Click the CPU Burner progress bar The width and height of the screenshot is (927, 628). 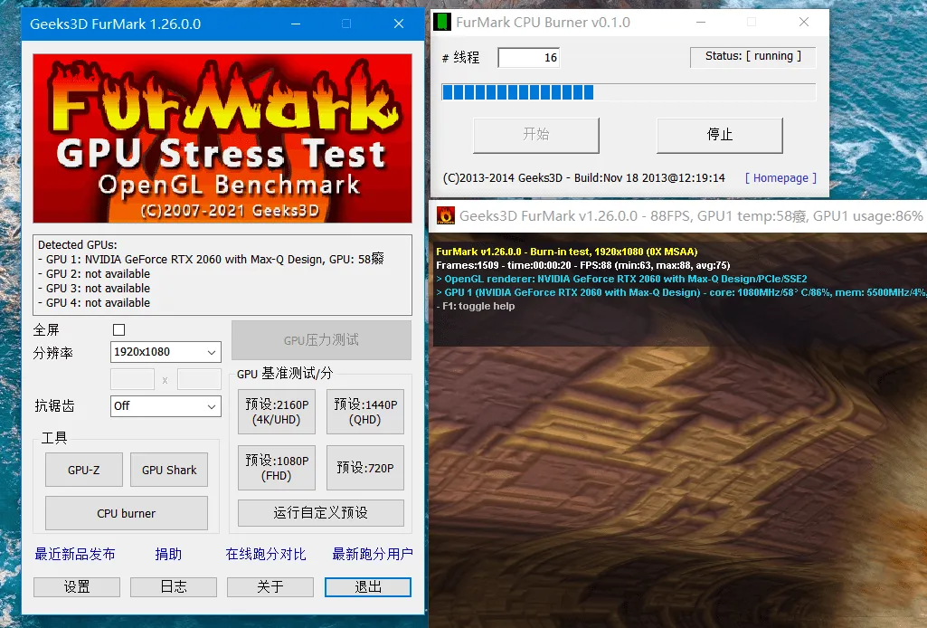[628, 91]
